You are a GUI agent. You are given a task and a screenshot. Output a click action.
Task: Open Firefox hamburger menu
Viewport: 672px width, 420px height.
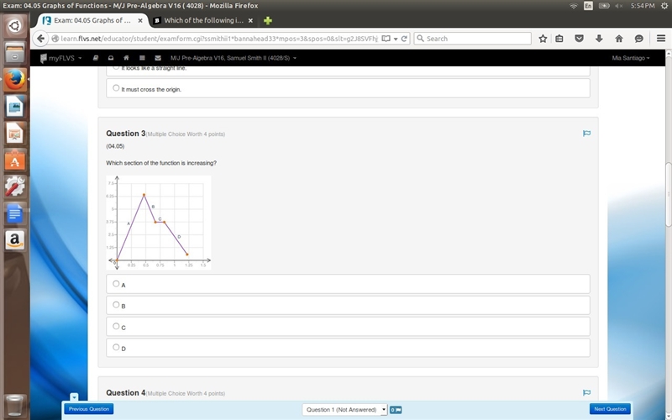coord(661,39)
